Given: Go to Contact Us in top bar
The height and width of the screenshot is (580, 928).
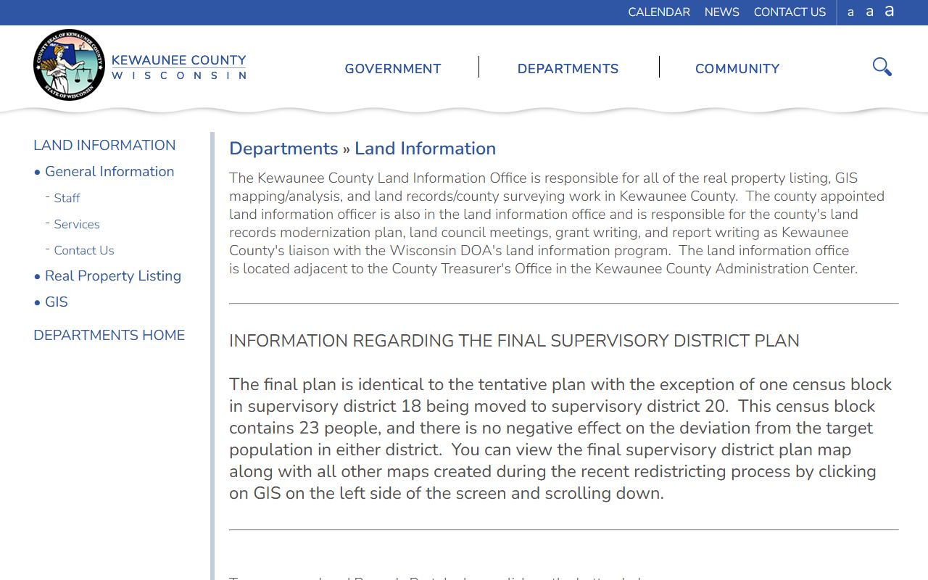Looking at the screenshot, I should point(790,12).
